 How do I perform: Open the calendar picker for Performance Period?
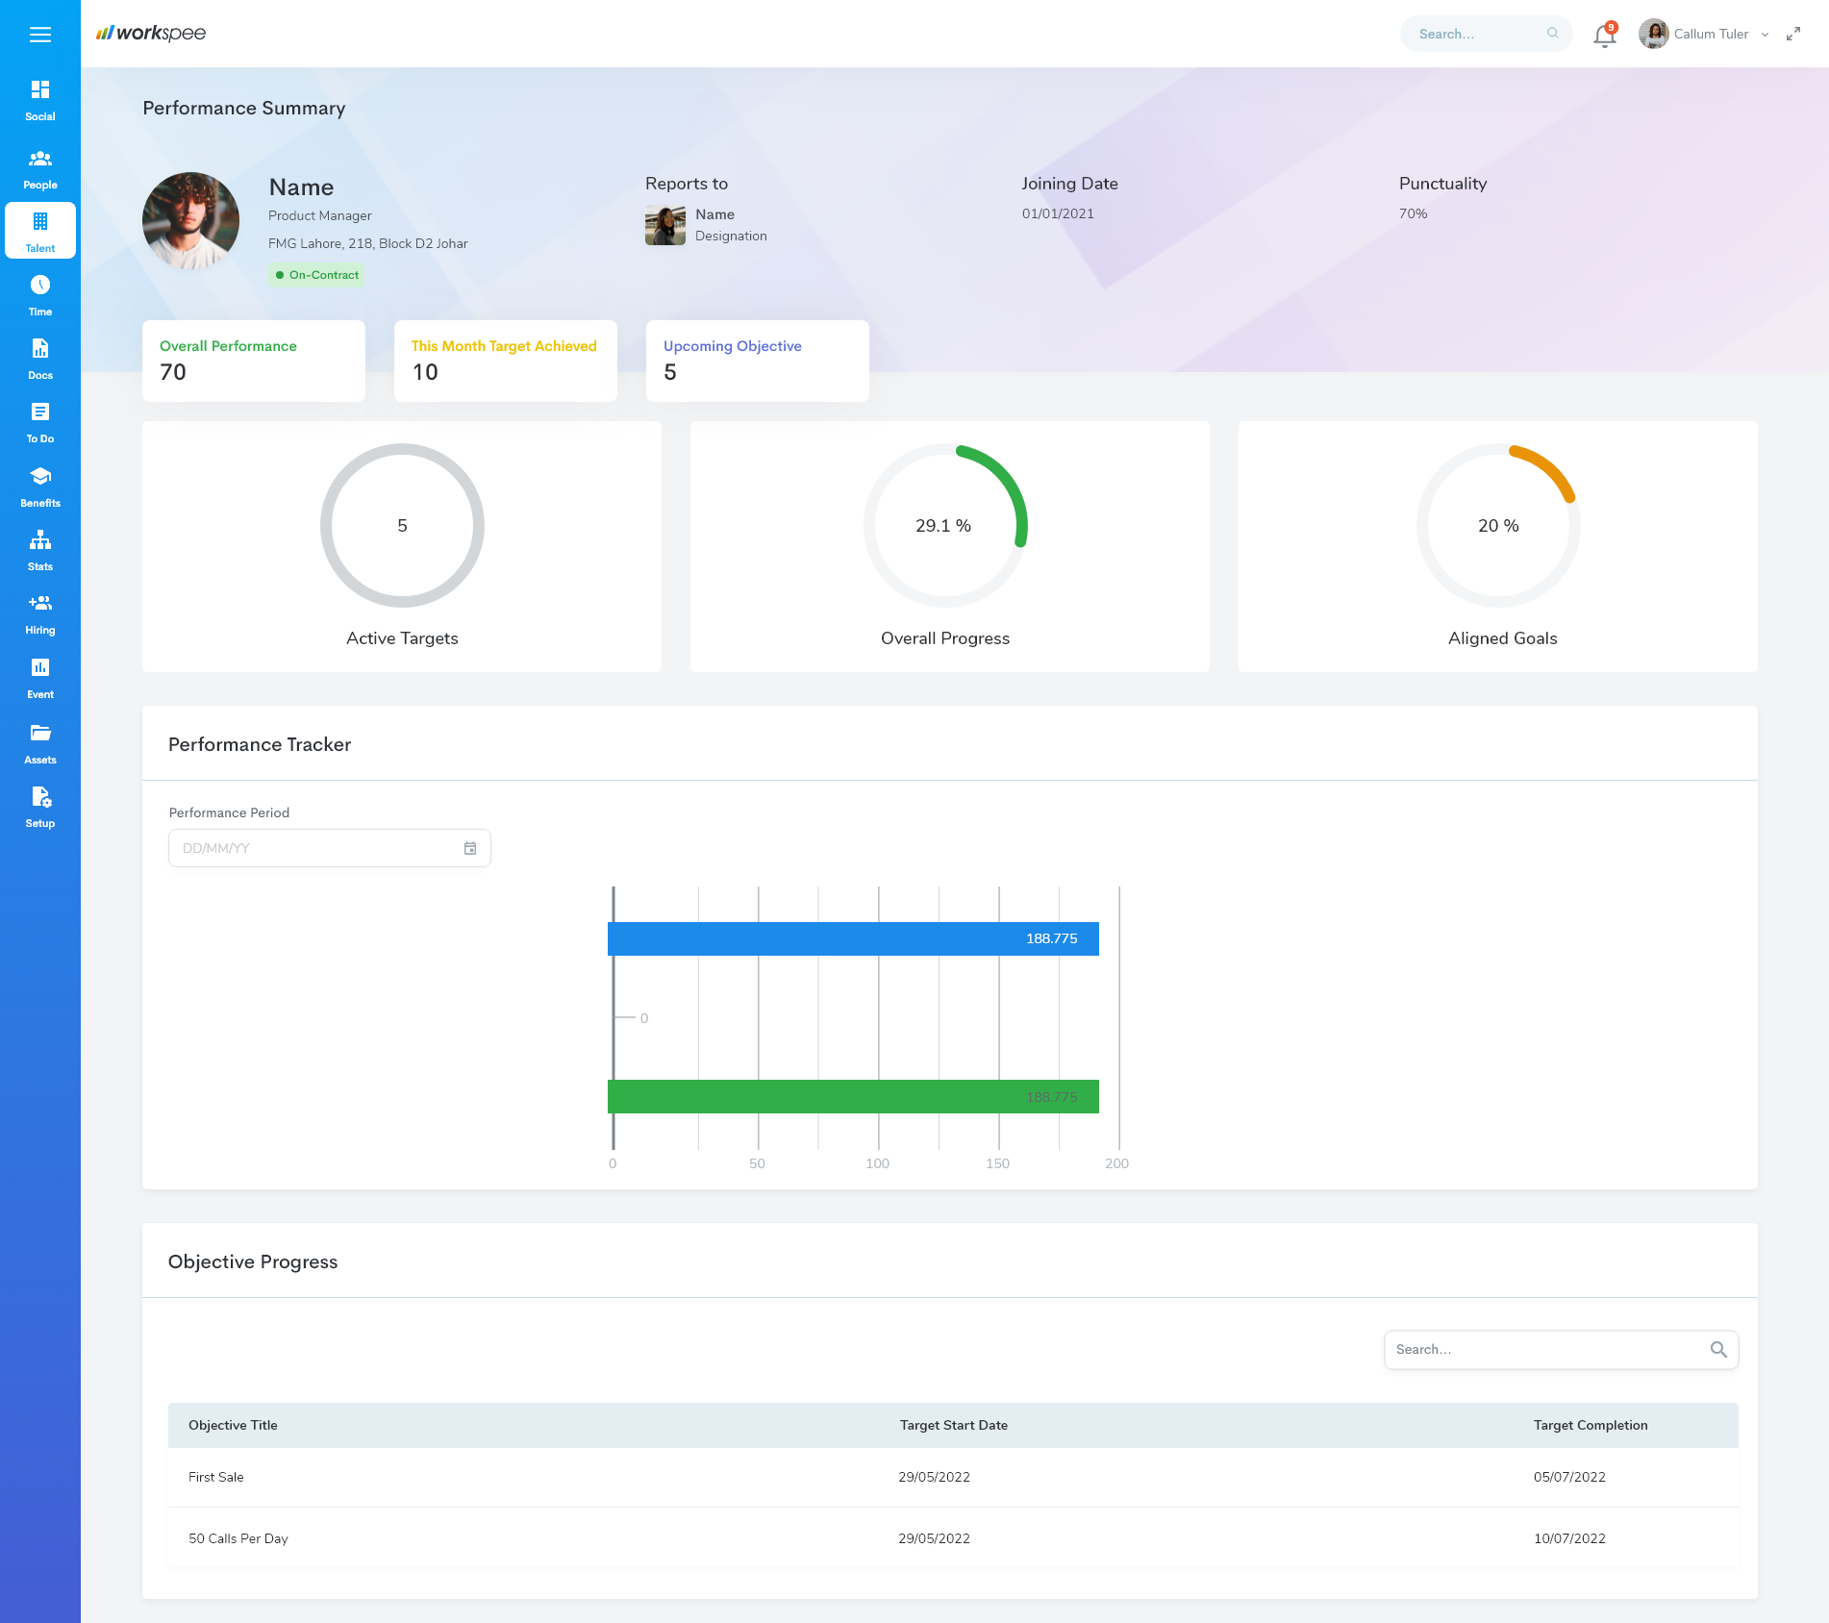tap(470, 847)
